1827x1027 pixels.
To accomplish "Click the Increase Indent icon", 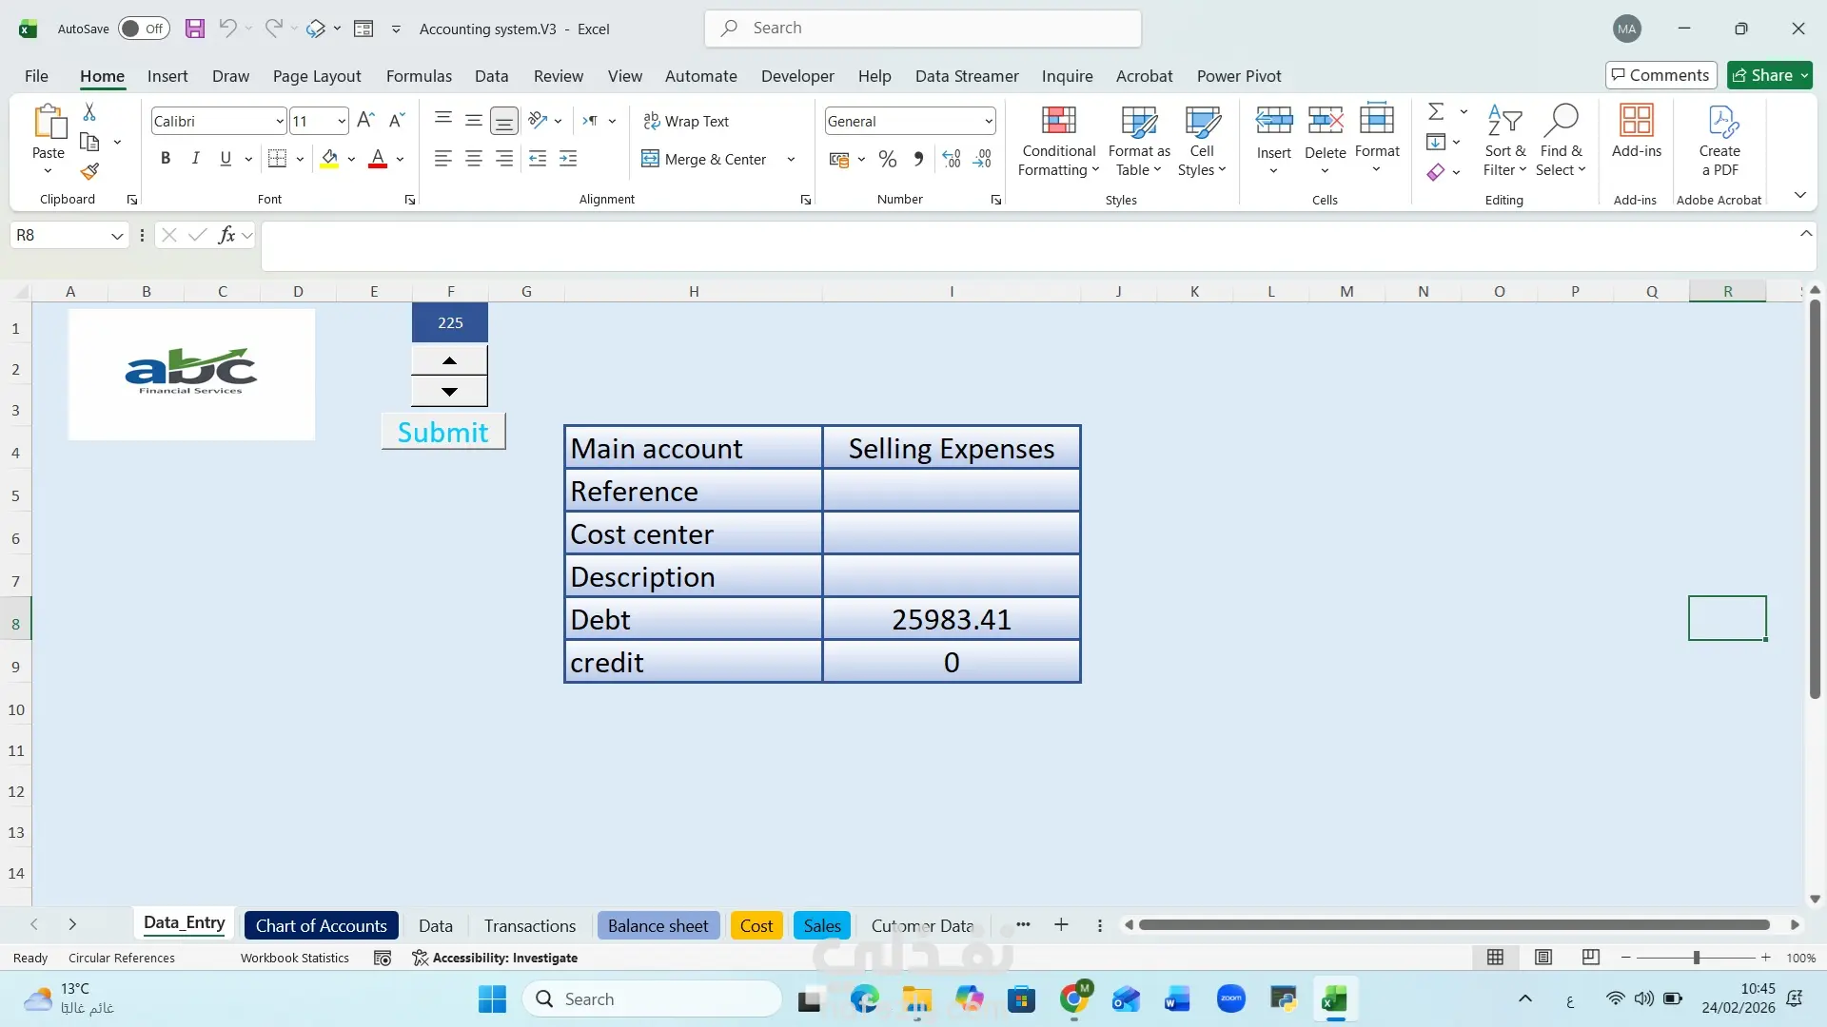I will tap(568, 159).
